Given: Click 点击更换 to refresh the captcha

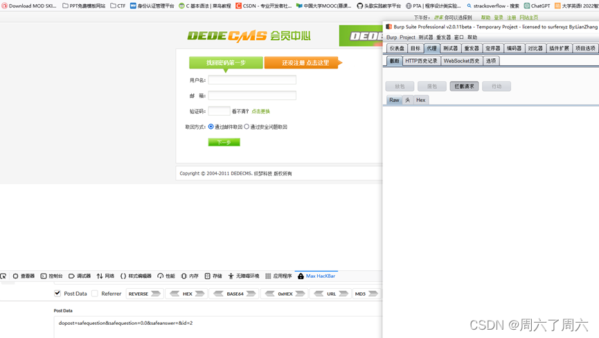Looking at the screenshot, I should point(260,112).
